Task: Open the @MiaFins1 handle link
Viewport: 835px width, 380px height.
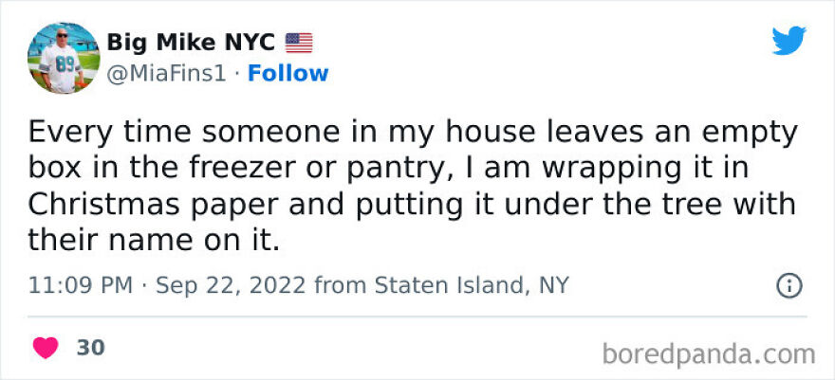Action: coord(166,73)
